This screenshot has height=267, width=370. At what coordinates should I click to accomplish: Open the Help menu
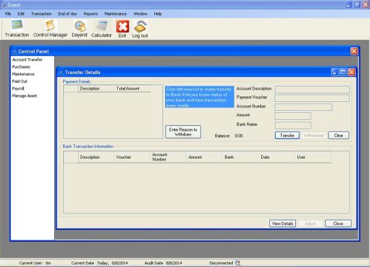(x=158, y=14)
